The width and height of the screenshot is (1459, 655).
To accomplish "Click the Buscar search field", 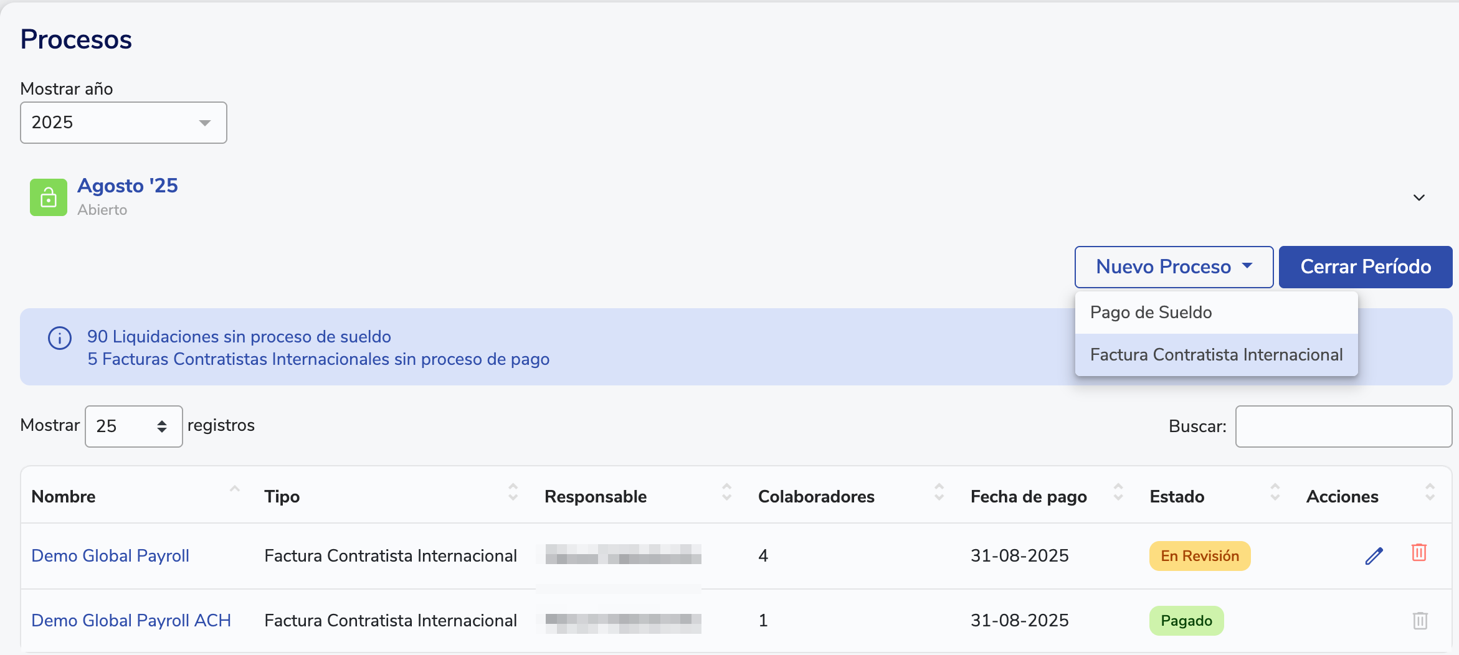I will coord(1343,426).
